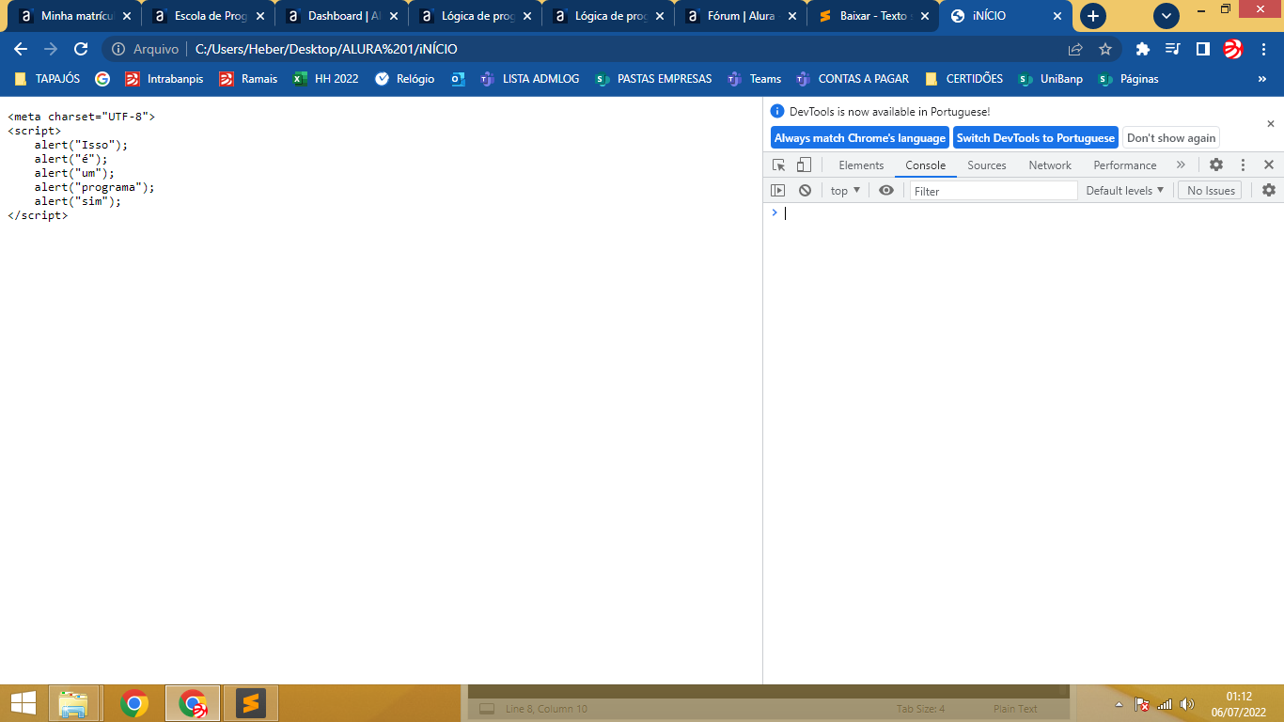Switch to the Elements tab in DevTools
Image resolution: width=1284 pixels, height=722 pixels.
pos(861,165)
